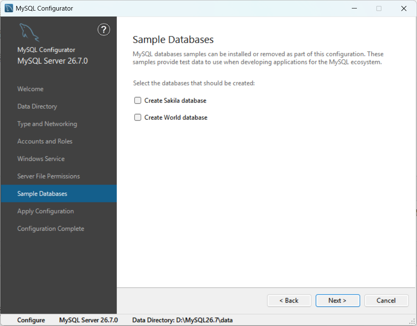Close the MySQL Configurator window

[x=404, y=8]
